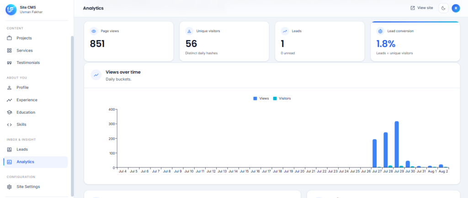This screenshot has height=198, width=468.
Task: Click the Profile person icon
Action: tap(9, 88)
